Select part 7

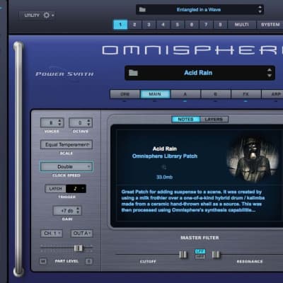[x=206, y=25]
